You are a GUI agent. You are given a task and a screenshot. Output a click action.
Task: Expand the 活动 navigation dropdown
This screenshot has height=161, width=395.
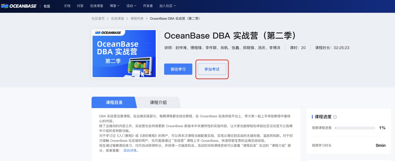point(131,6)
